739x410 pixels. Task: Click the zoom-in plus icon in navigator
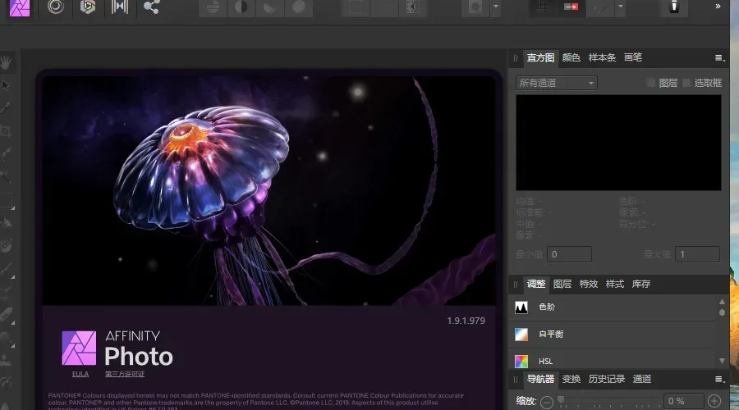click(714, 401)
